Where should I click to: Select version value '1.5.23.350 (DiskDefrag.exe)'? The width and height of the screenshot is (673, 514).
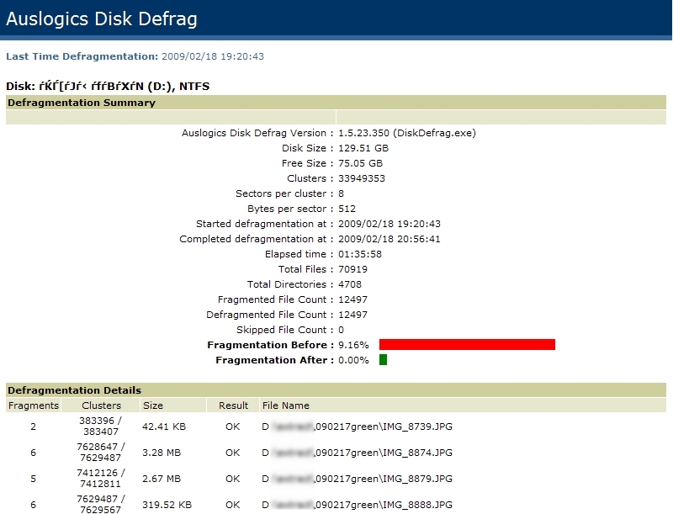[x=407, y=133]
